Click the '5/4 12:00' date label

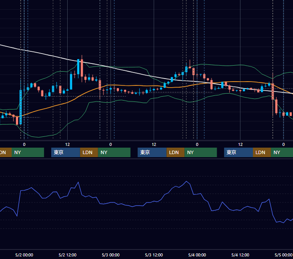[x=240, y=255]
